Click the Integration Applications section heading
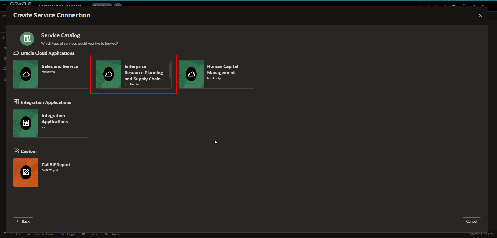This screenshot has height=238, width=497. [x=42, y=102]
